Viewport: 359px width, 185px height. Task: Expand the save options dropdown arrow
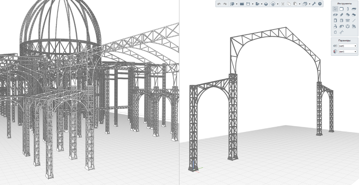point(253,4)
